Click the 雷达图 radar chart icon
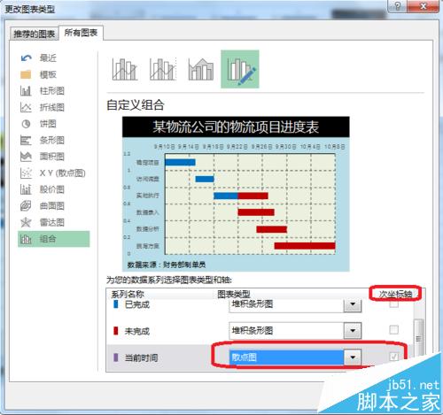The height and width of the screenshot is (415, 443). [26, 222]
